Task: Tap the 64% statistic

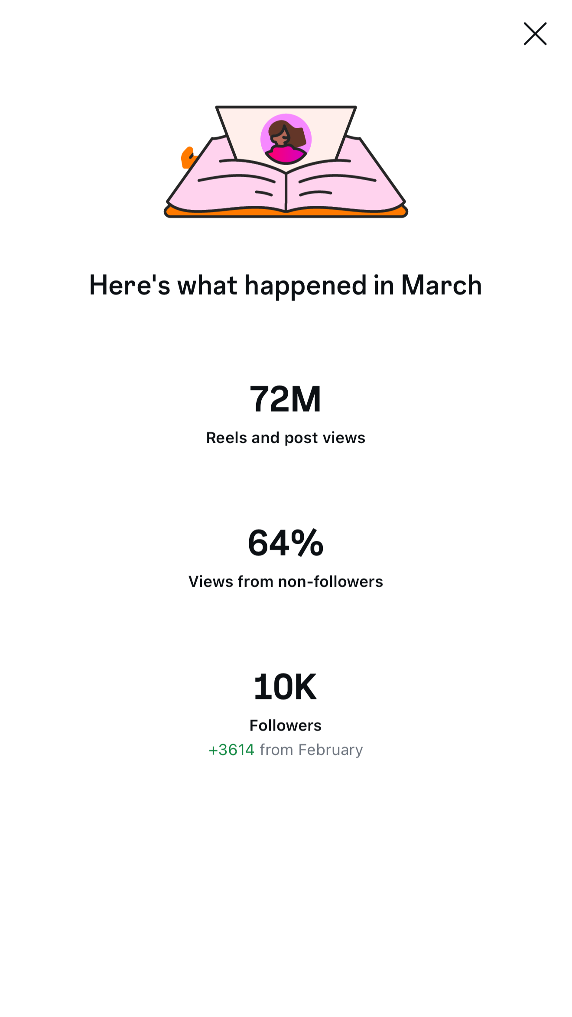Action: [x=286, y=543]
